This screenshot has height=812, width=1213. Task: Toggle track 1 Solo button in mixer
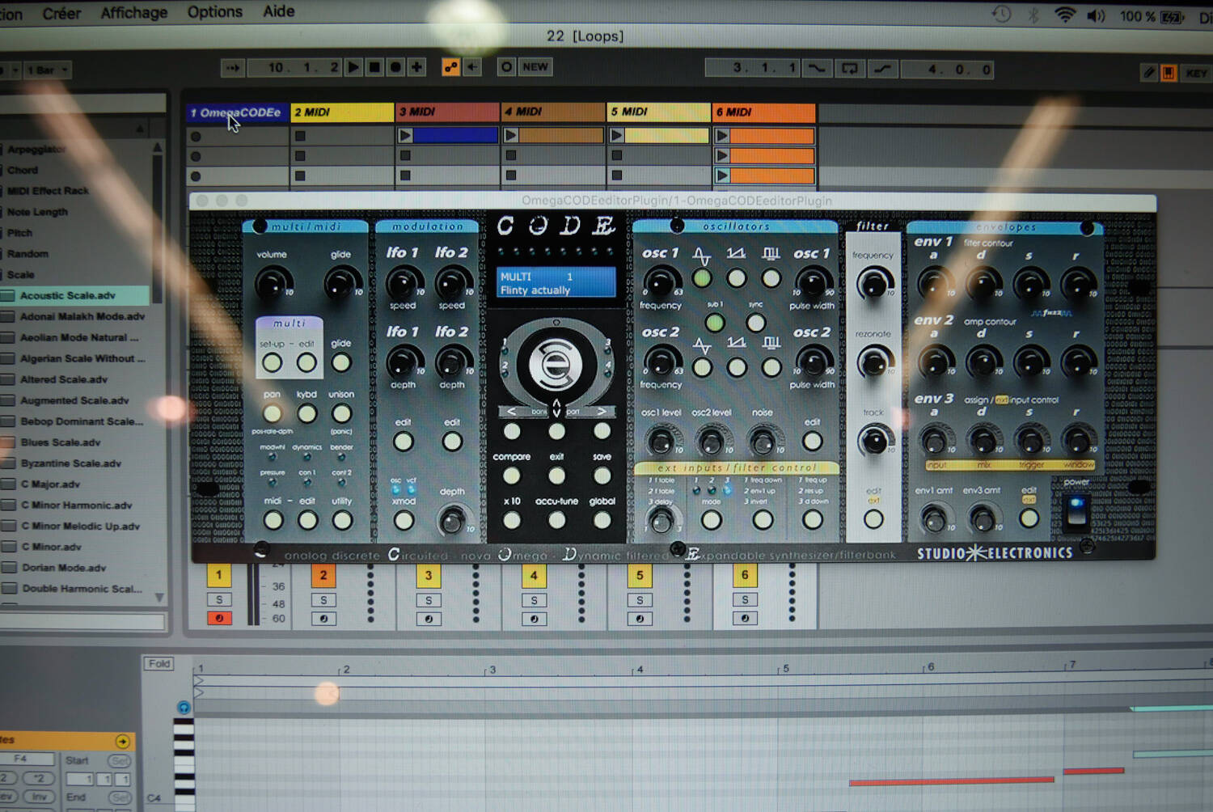(x=218, y=599)
